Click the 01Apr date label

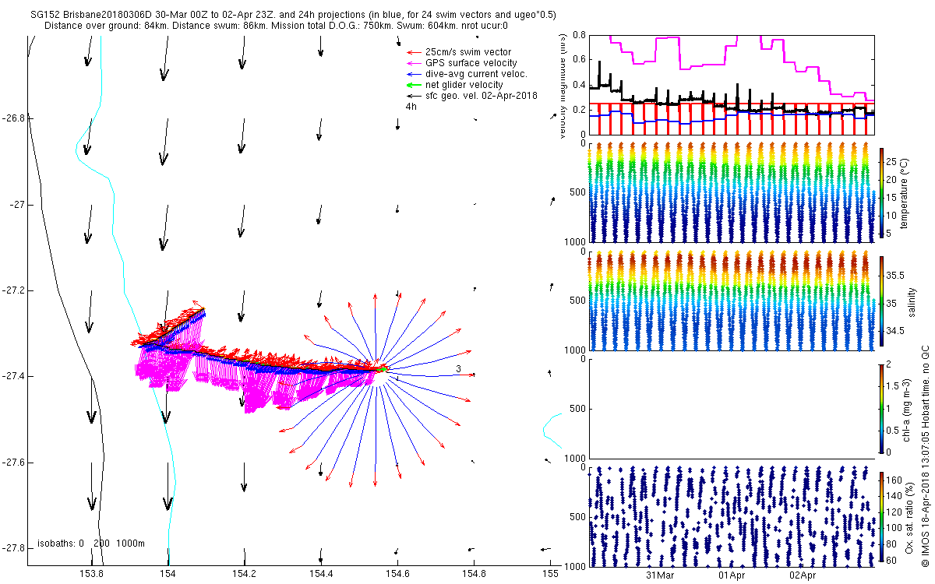(733, 575)
